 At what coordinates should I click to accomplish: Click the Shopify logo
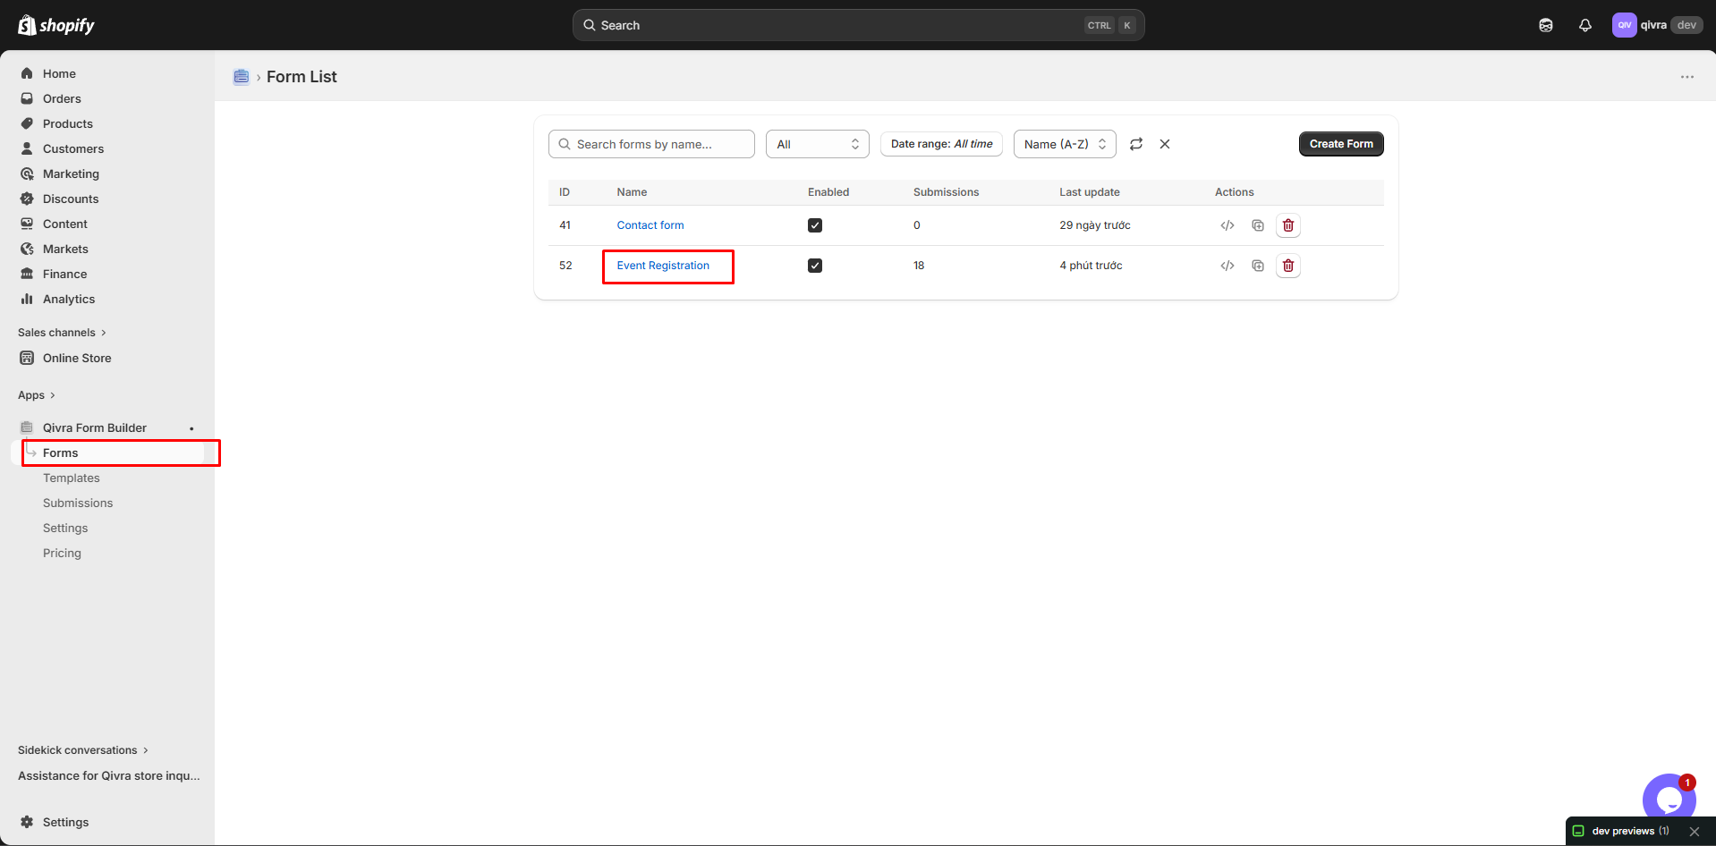tap(56, 25)
